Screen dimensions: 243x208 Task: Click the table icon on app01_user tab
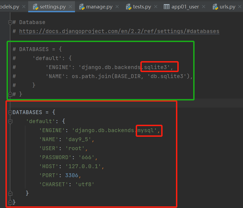click(x=167, y=7)
